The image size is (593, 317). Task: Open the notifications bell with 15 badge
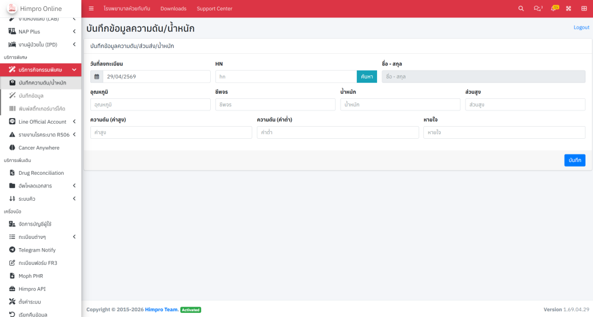[554, 9]
